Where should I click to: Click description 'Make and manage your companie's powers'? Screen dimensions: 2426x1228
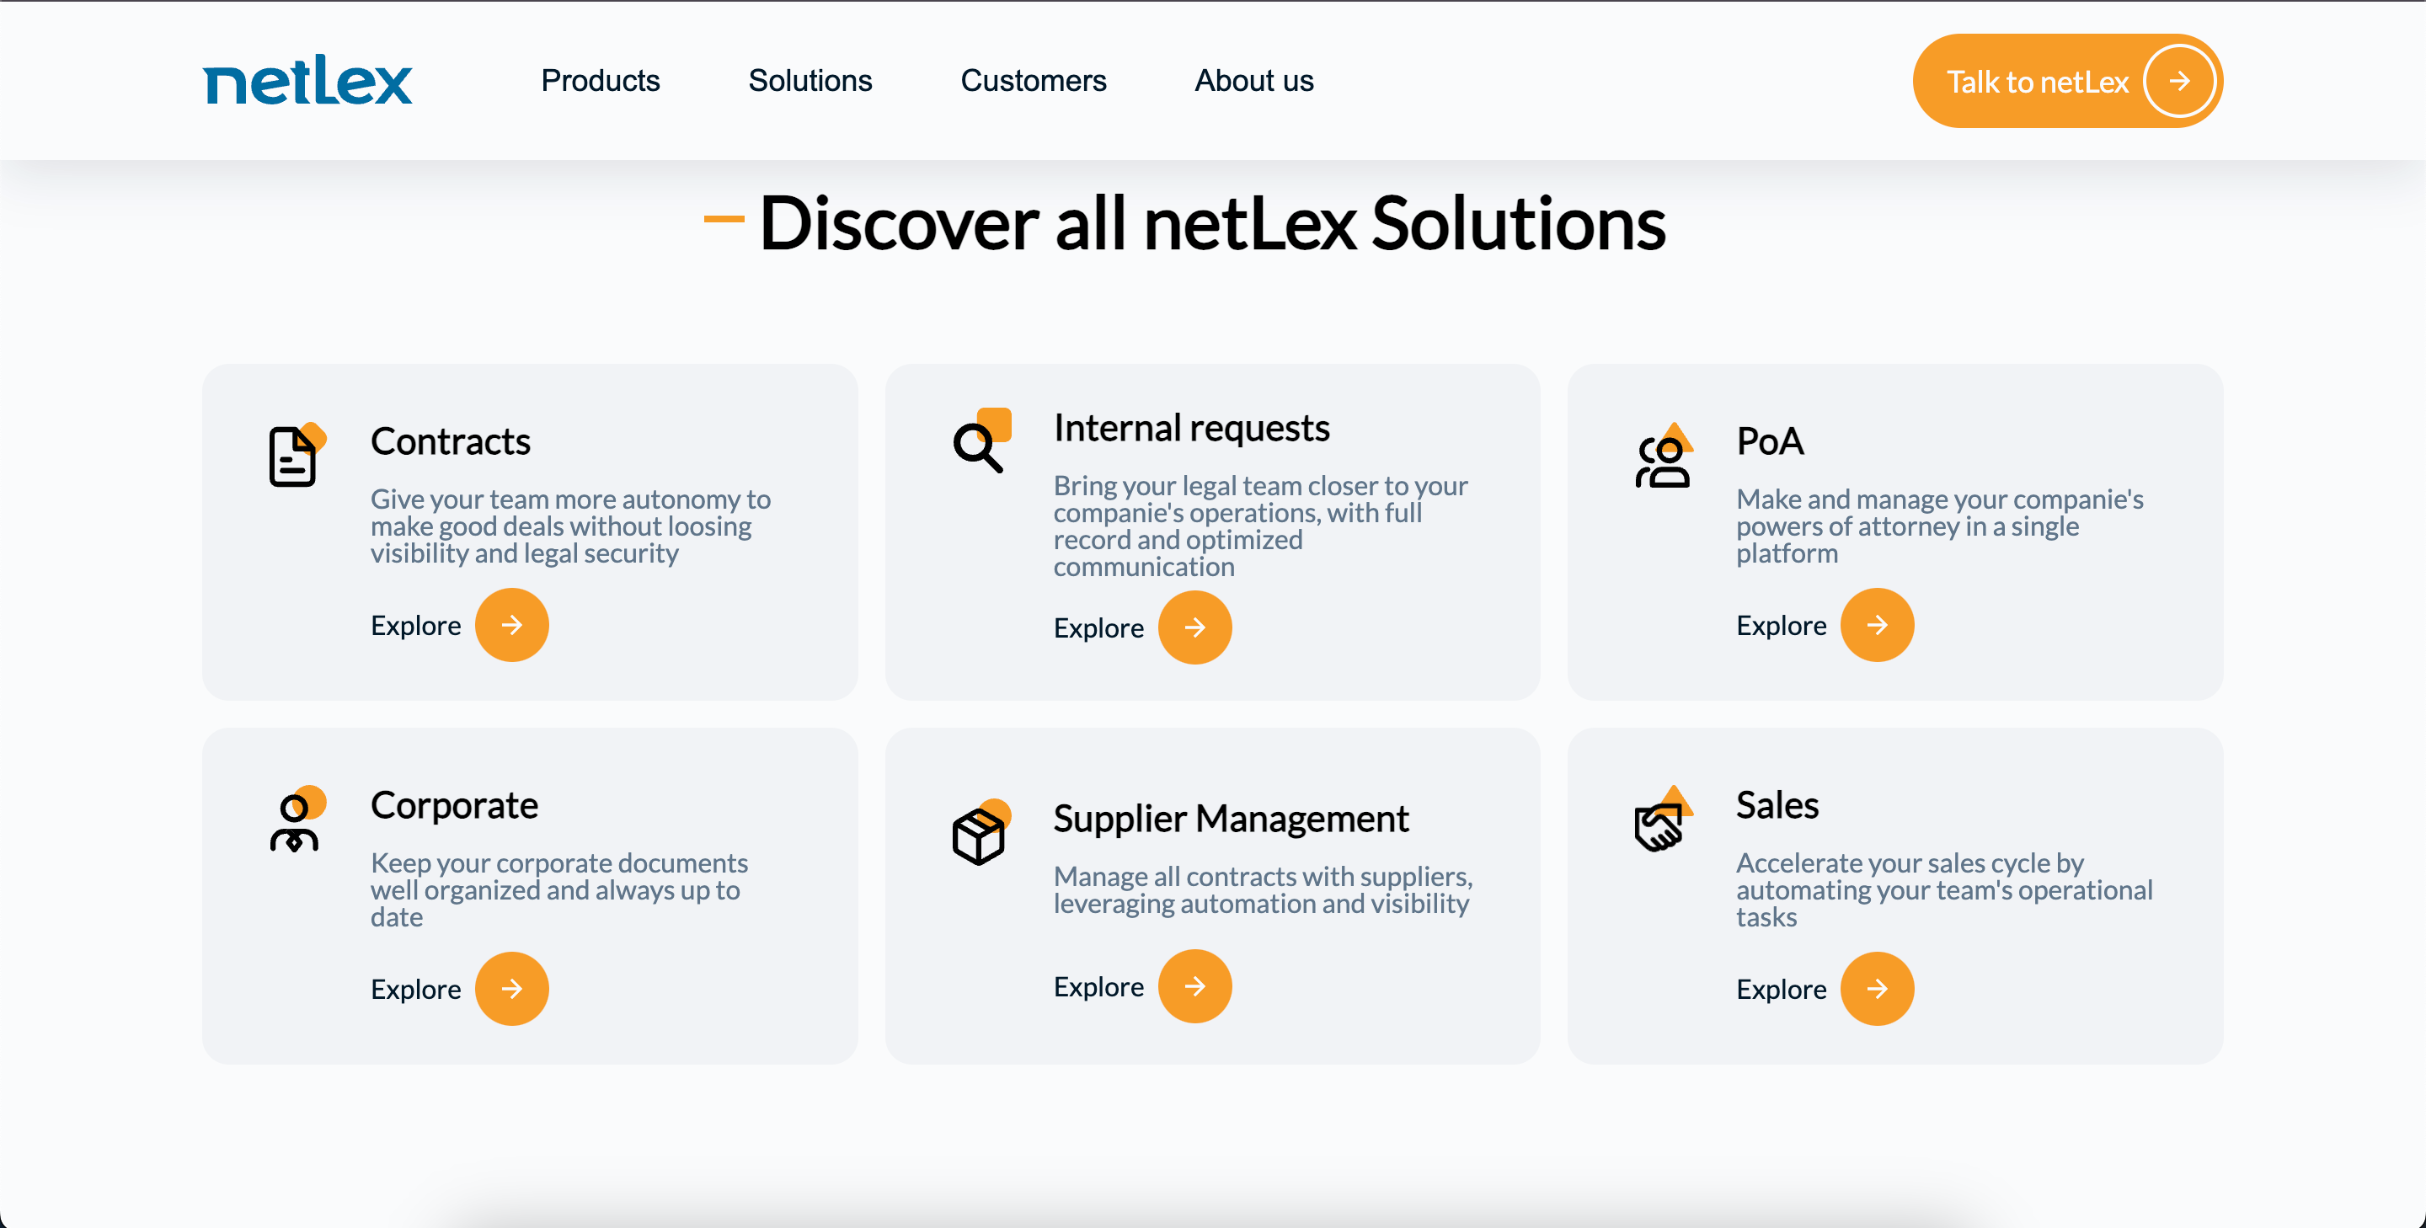click(1940, 526)
